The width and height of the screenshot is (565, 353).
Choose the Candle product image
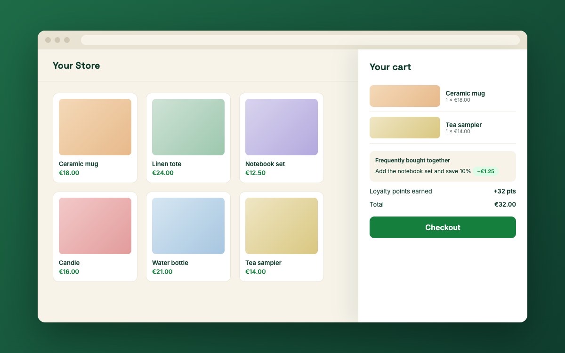95,226
